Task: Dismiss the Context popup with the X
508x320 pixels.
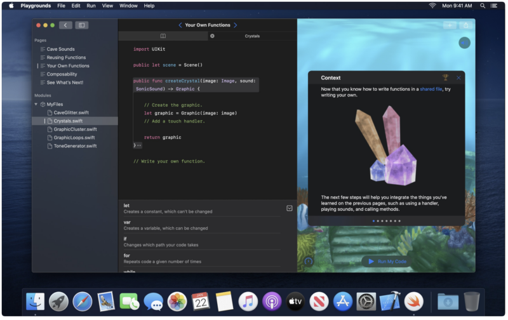Action: (458, 77)
